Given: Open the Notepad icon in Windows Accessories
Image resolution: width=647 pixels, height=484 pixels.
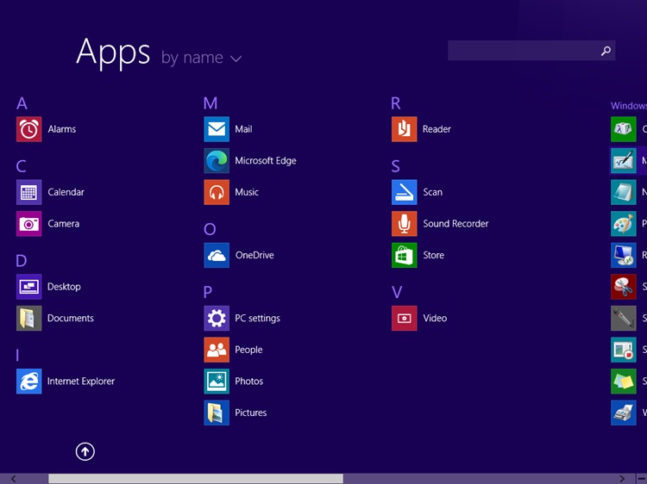Looking at the screenshot, I should point(624,192).
